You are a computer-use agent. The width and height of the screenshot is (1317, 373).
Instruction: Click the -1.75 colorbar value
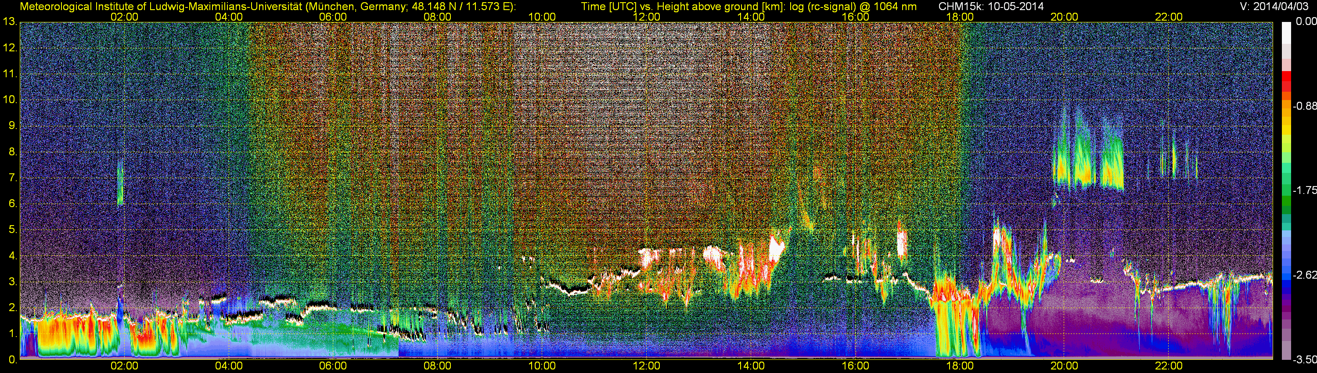1304,190
